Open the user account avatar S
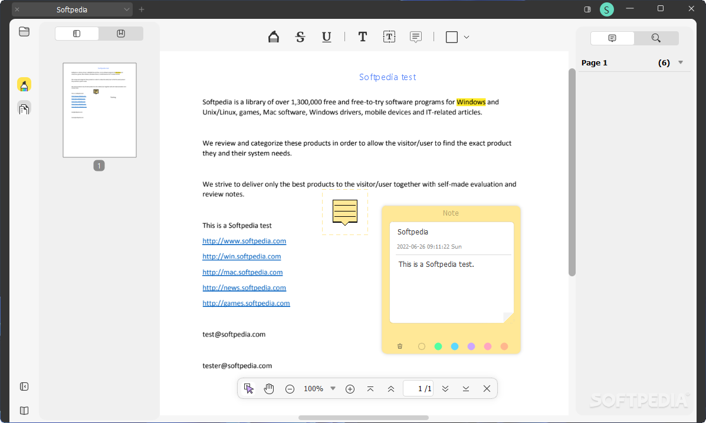706x423 pixels. [x=606, y=9]
